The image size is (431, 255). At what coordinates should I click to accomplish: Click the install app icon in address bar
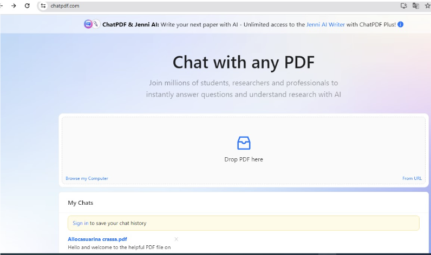click(x=403, y=5)
